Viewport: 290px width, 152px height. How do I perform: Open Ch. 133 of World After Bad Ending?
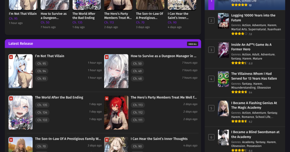(42, 120)
